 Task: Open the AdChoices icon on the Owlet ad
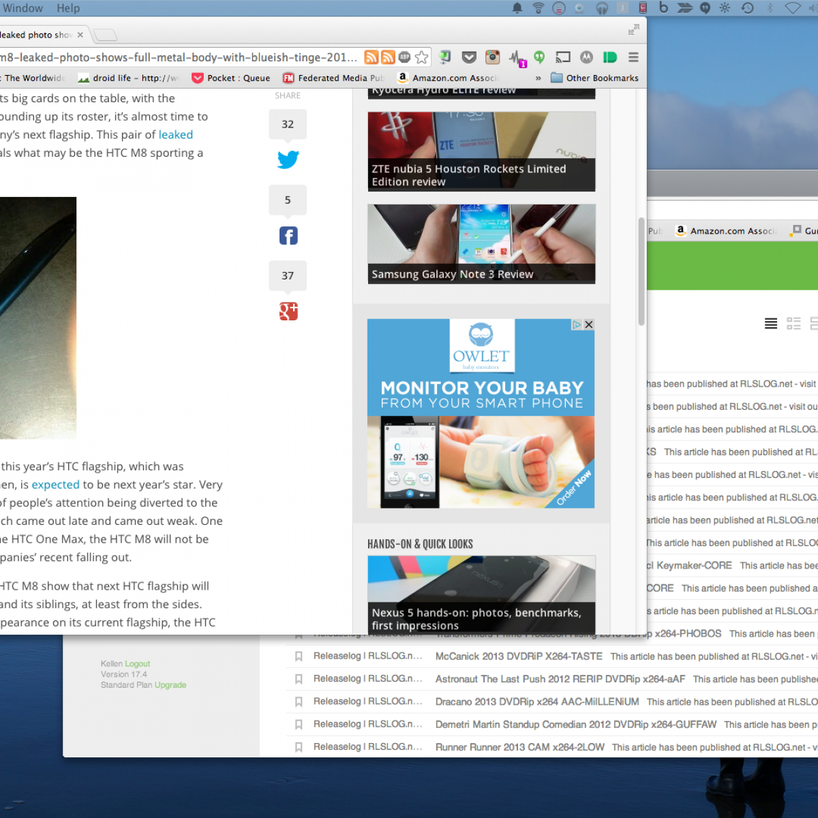[x=577, y=324]
